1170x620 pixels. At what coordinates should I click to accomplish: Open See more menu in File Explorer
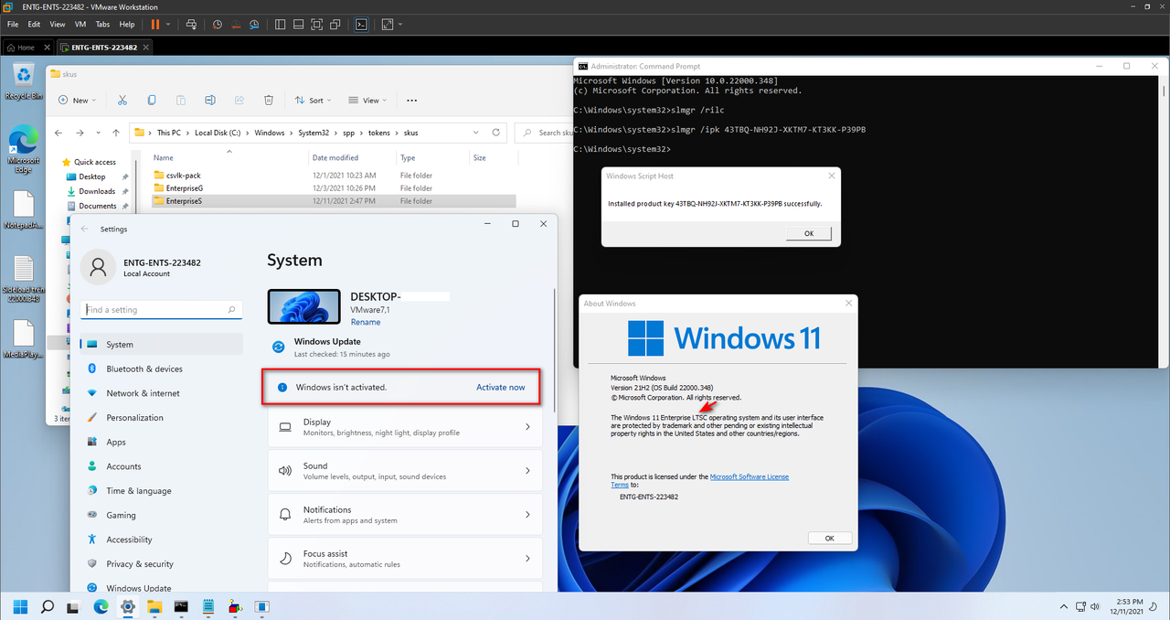(x=412, y=100)
